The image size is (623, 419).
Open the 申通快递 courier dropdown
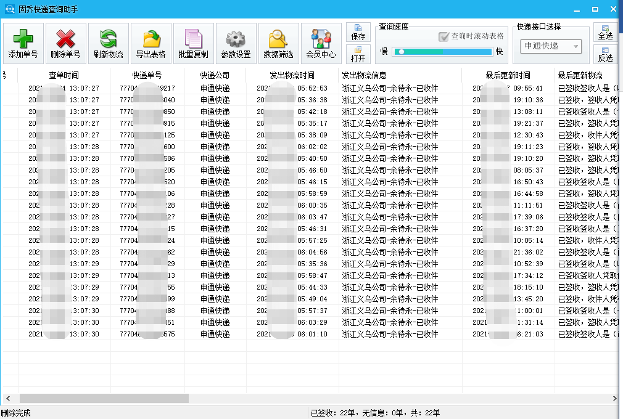(x=551, y=46)
